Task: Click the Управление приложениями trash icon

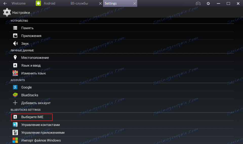Action: tap(15, 132)
